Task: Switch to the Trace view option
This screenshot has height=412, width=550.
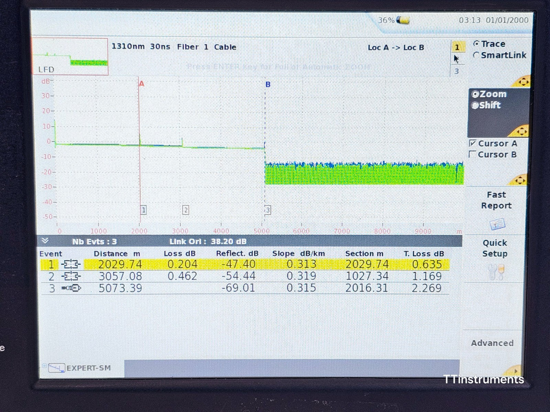Action: click(476, 44)
